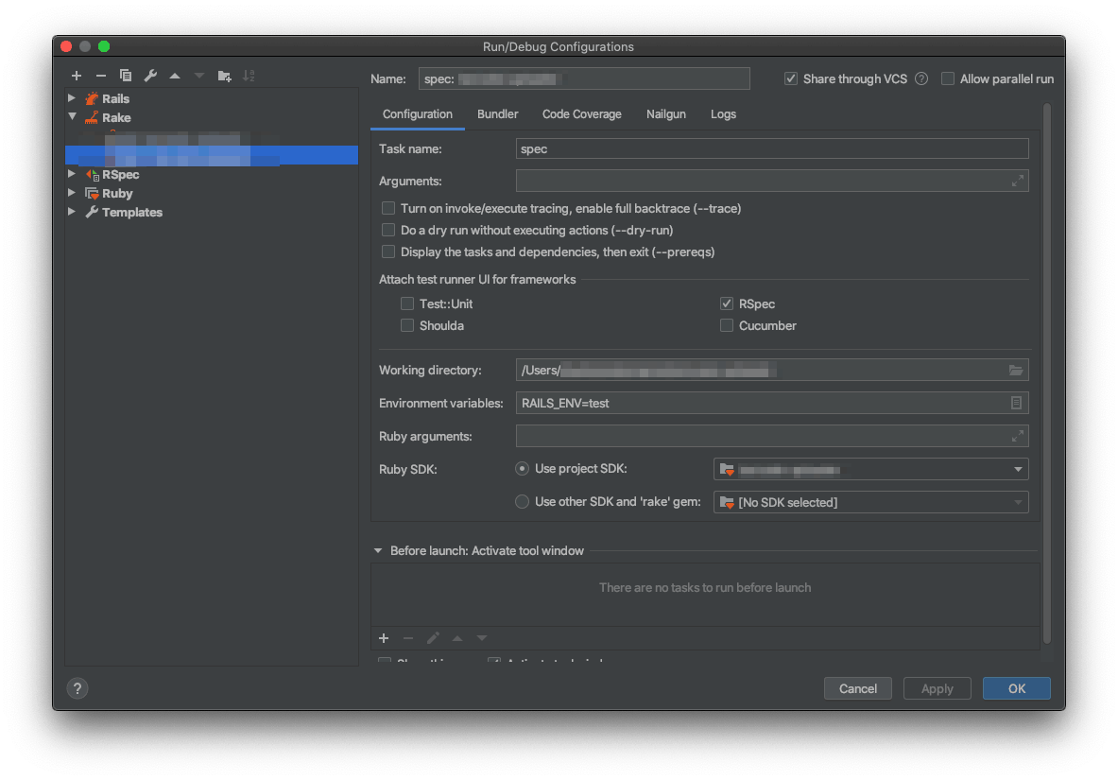Image resolution: width=1118 pixels, height=780 pixels.
Task: Expand the RSpec tree node
Action: [x=71, y=173]
